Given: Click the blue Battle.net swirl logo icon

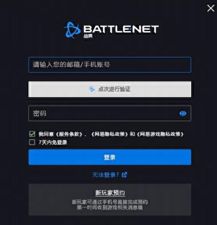Looking at the screenshot, I should tap(72, 30).
